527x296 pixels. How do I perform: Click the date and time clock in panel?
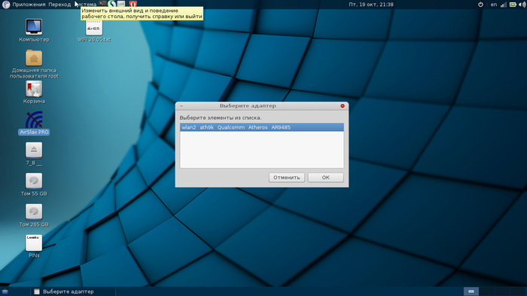(x=371, y=5)
